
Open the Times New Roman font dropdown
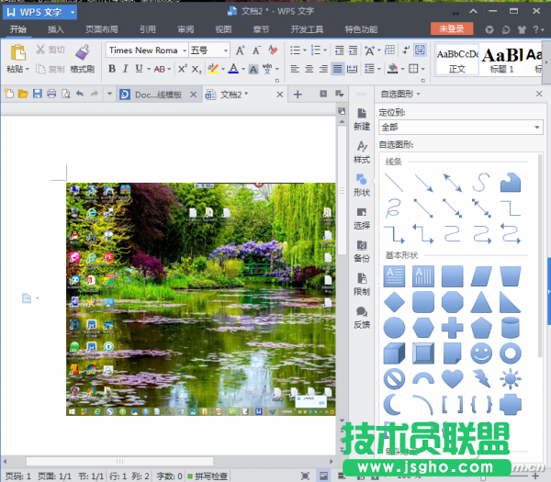tap(184, 50)
